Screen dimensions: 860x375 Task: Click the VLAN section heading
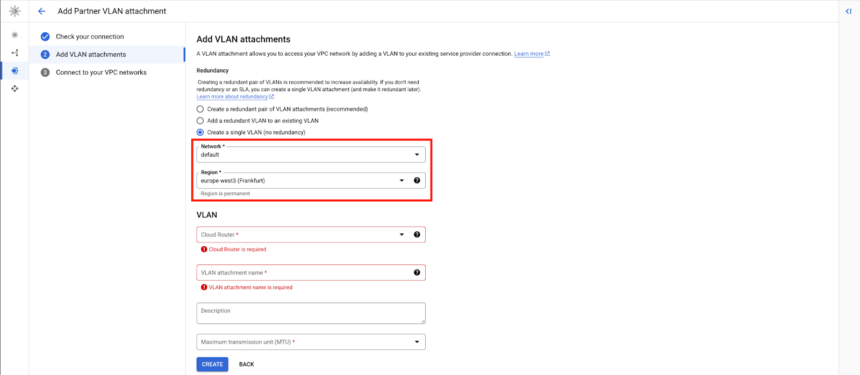tap(207, 215)
